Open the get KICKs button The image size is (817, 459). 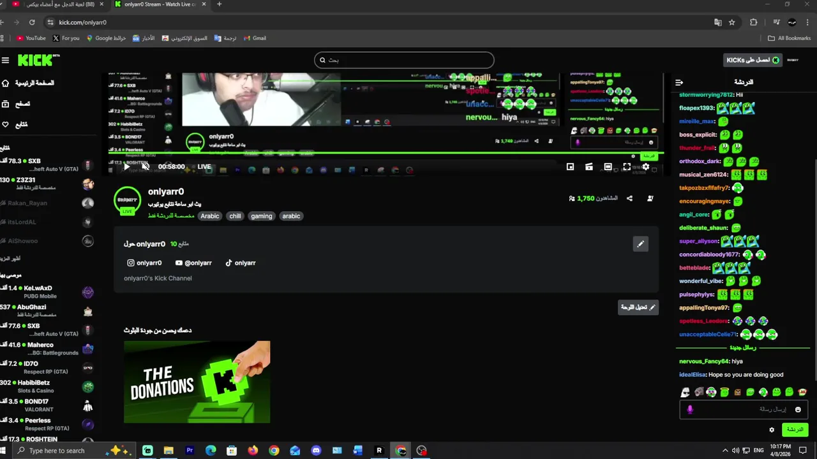click(753, 60)
